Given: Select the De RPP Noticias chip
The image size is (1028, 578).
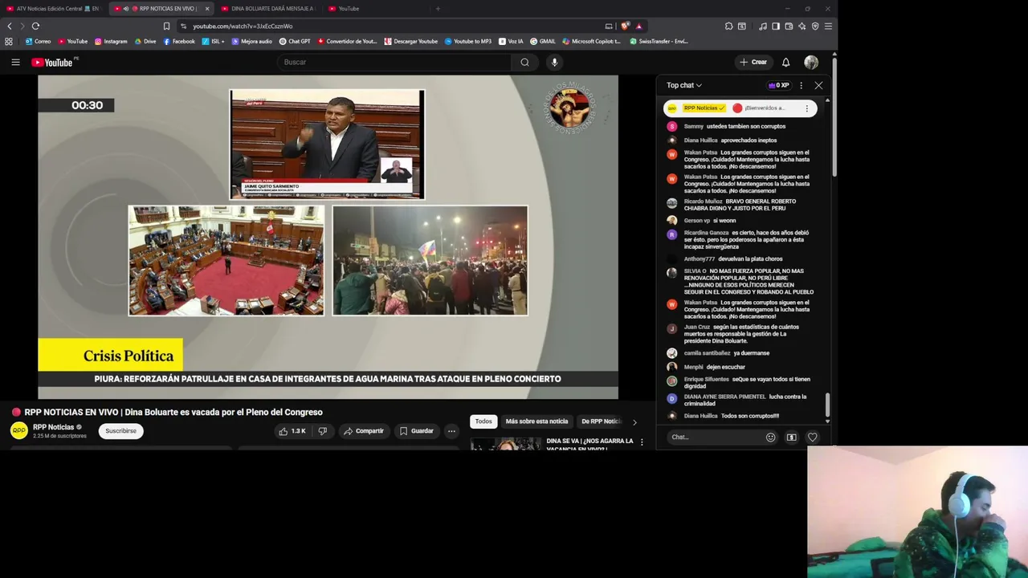Looking at the screenshot, I should [601, 421].
